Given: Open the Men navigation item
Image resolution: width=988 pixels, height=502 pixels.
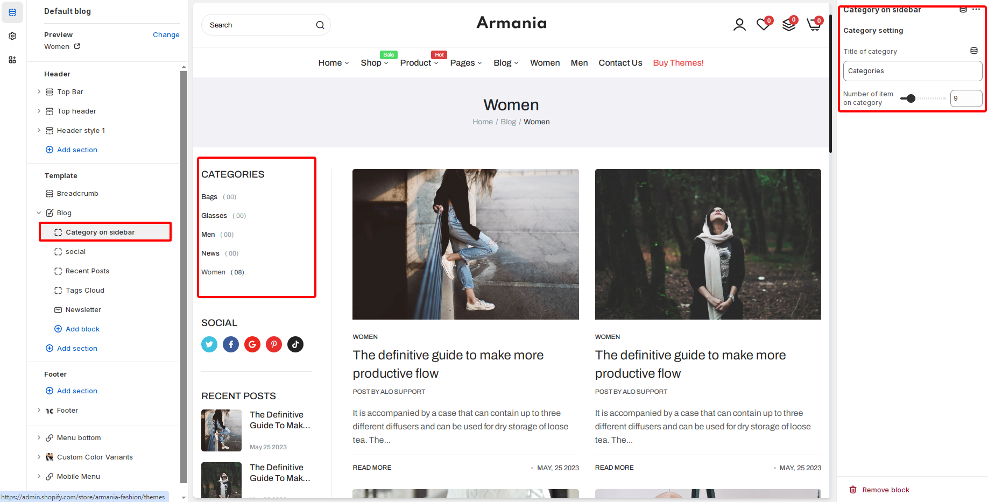Looking at the screenshot, I should point(579,63).
